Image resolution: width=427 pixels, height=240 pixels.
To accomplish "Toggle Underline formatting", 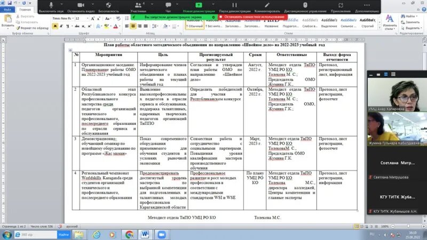I will point(68,26).
